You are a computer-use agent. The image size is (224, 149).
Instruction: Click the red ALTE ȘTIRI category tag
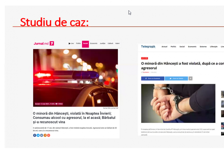click(144, 58)
